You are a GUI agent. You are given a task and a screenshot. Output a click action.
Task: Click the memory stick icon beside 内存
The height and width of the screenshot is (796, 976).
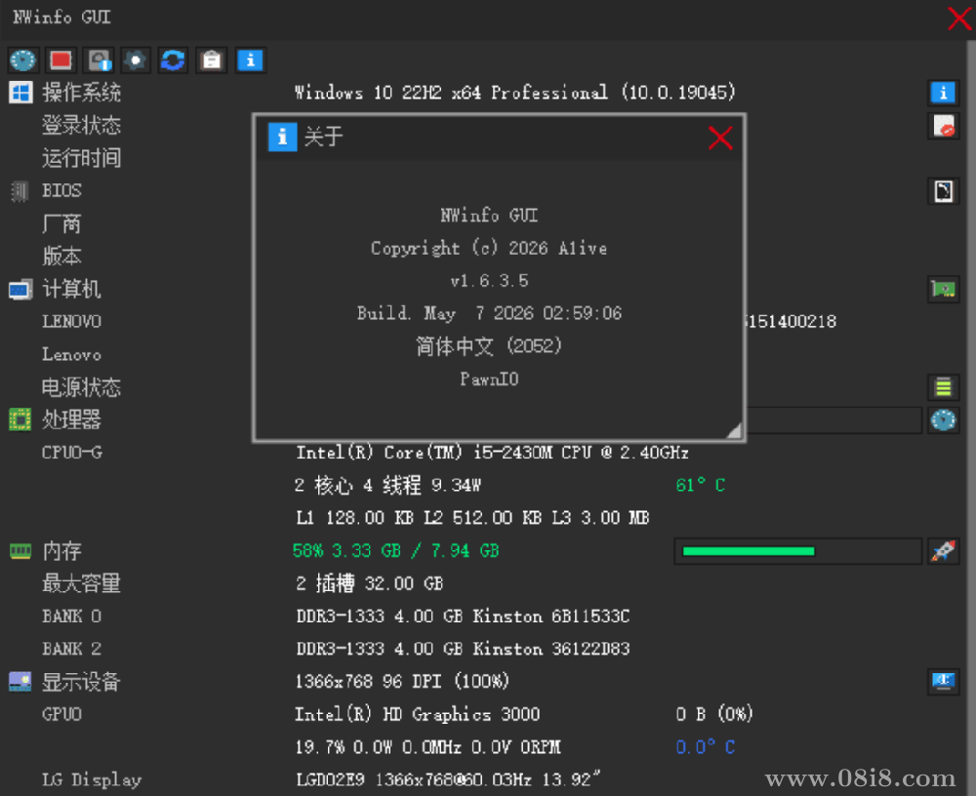tap(20, 551)
